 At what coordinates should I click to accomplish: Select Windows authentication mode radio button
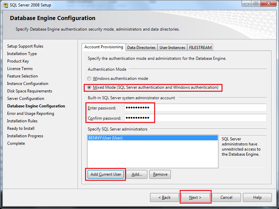pyautogui.click(x=89, y=79)
